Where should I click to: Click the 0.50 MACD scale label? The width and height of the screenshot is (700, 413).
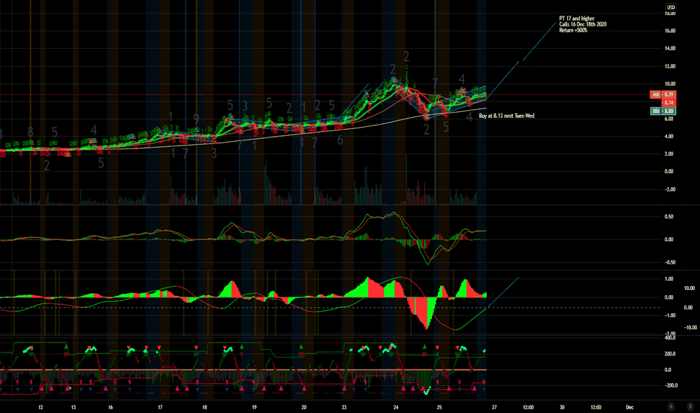[x=668, y=216]
